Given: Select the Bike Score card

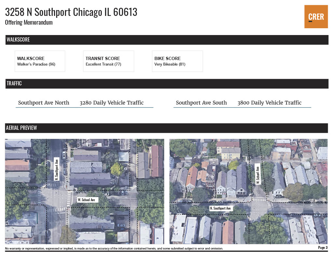Looking at the screenshot, I should click(x=177, y=61).
